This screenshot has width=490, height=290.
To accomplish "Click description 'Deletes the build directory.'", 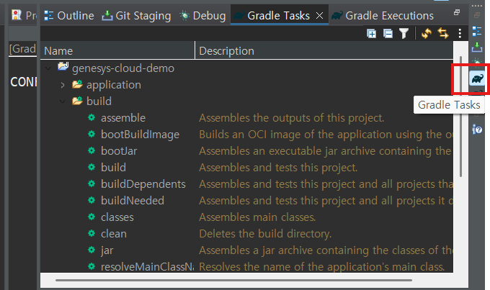I will (x=265, y=234).
